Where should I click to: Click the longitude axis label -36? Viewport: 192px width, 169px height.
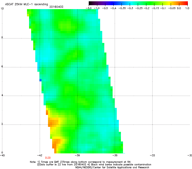pyautogui.click(x=115, y=155)
